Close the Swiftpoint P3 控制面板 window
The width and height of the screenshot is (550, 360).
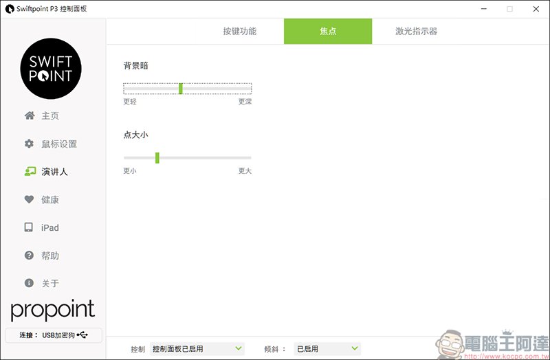[x=536, y=9]
